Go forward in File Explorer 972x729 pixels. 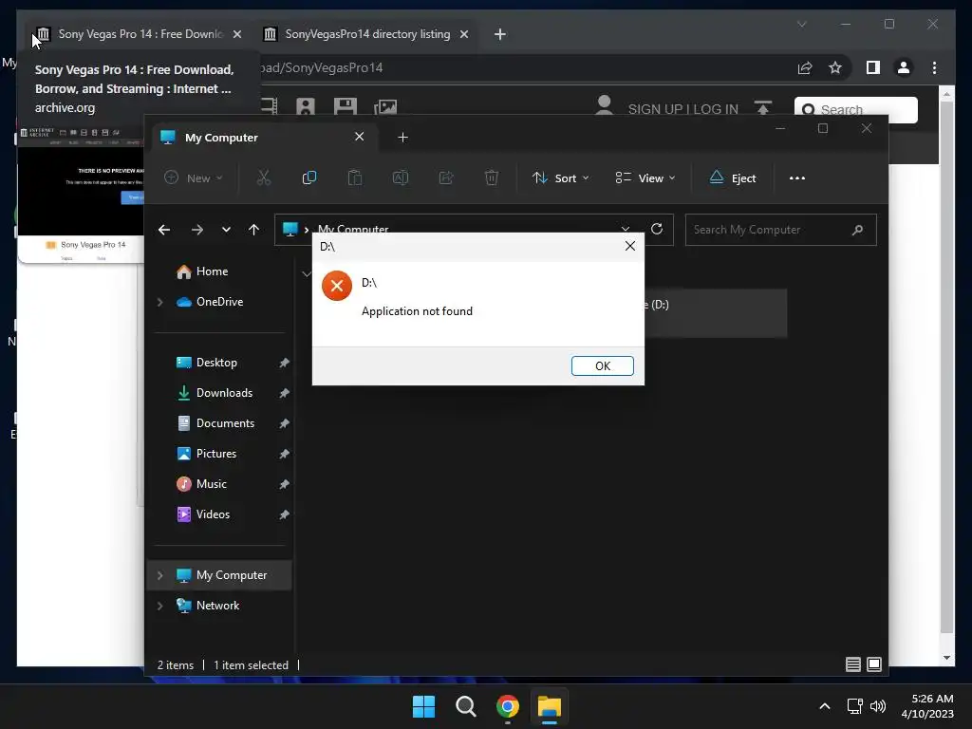click(197, 230)
